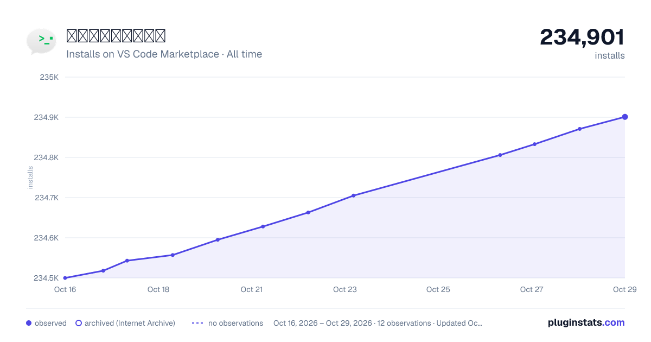This screenshot has width=651, height=342.
Task: Click 'archived (Internet Archive)' legend label
Action: point(130,323)
